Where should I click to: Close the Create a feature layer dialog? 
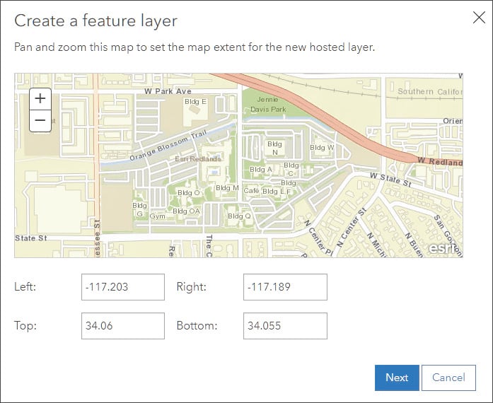pyautogui.click(x=478, y=18)
